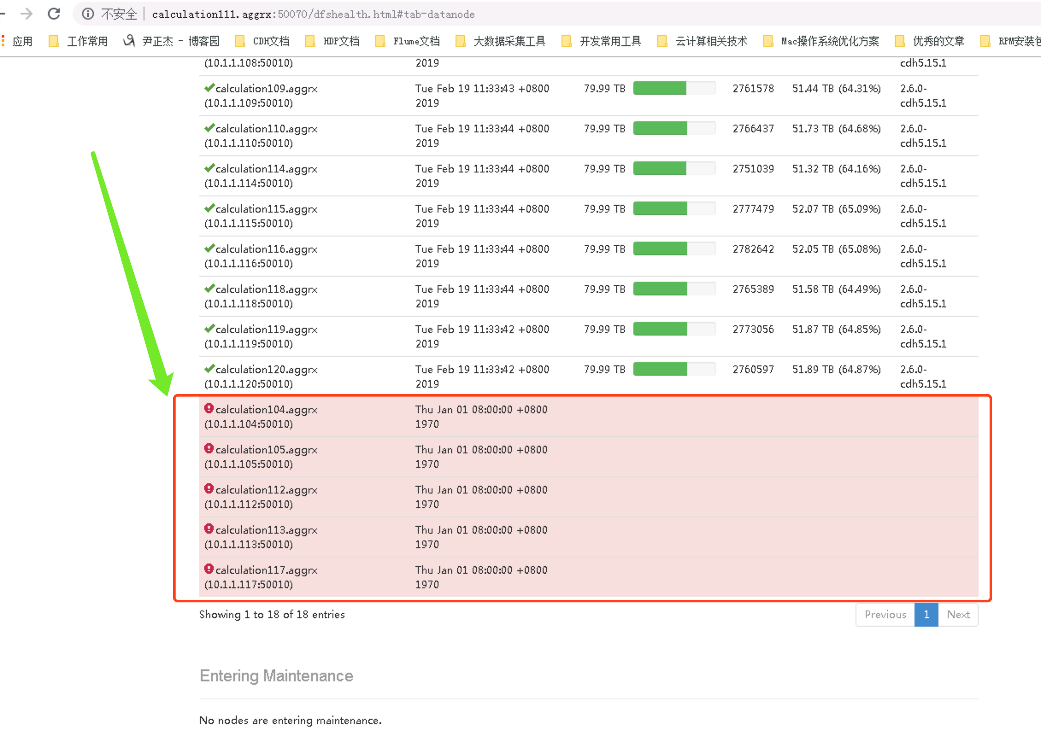Open the 开发常用工具 bookmark folder

pos(601,41)
